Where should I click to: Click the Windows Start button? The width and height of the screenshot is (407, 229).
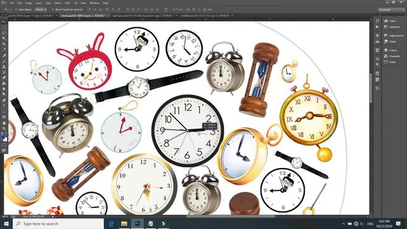pyautogui.click(x=6, y=223)
